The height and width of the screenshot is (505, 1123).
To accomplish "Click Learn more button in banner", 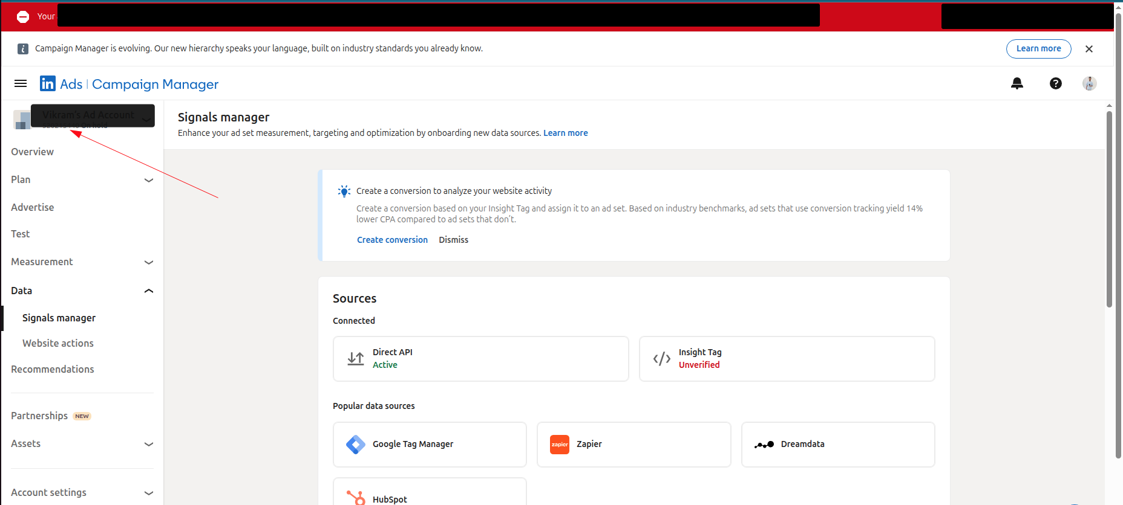I will 1038,49.
